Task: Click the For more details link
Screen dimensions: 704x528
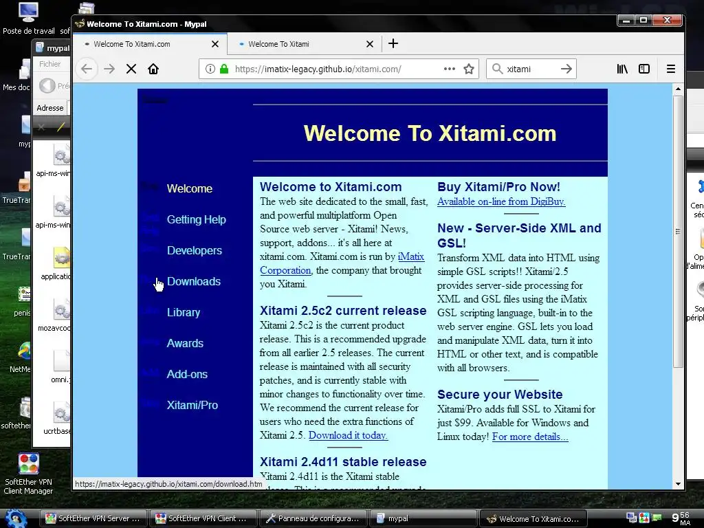Action: [x=530, y=437]
